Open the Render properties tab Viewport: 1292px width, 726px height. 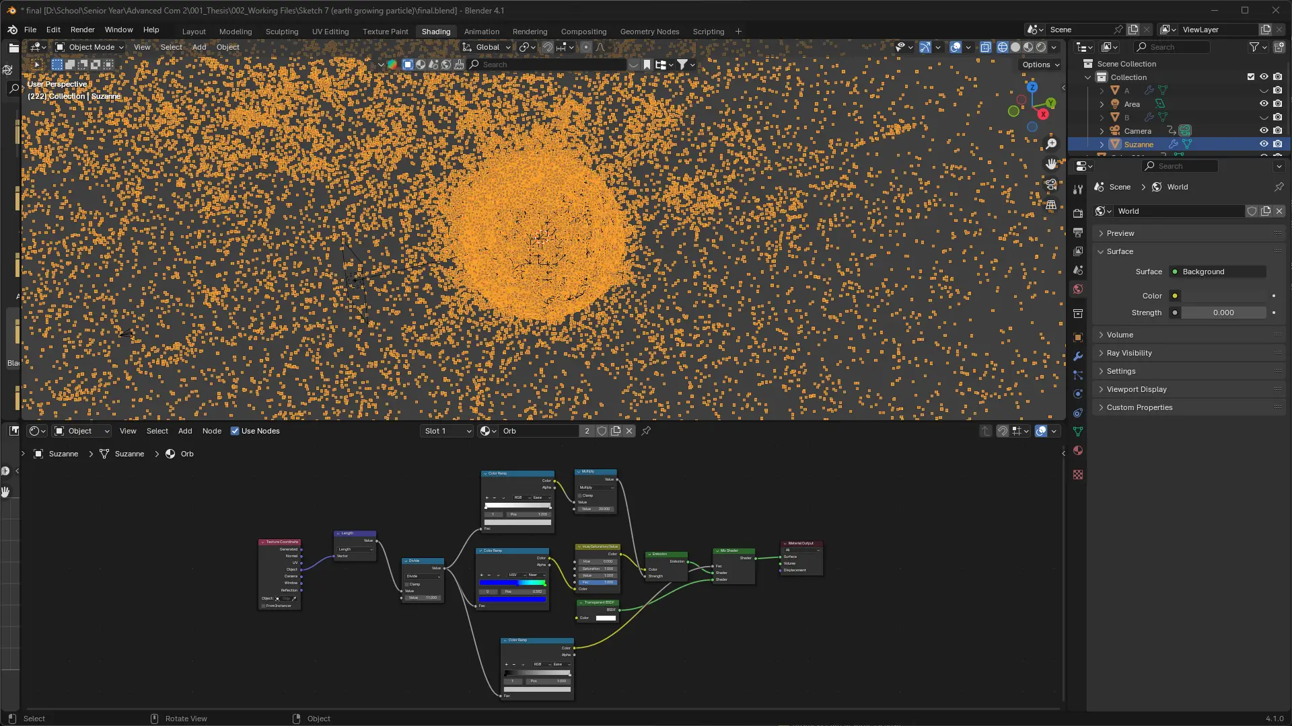[x=1078, y=214]
